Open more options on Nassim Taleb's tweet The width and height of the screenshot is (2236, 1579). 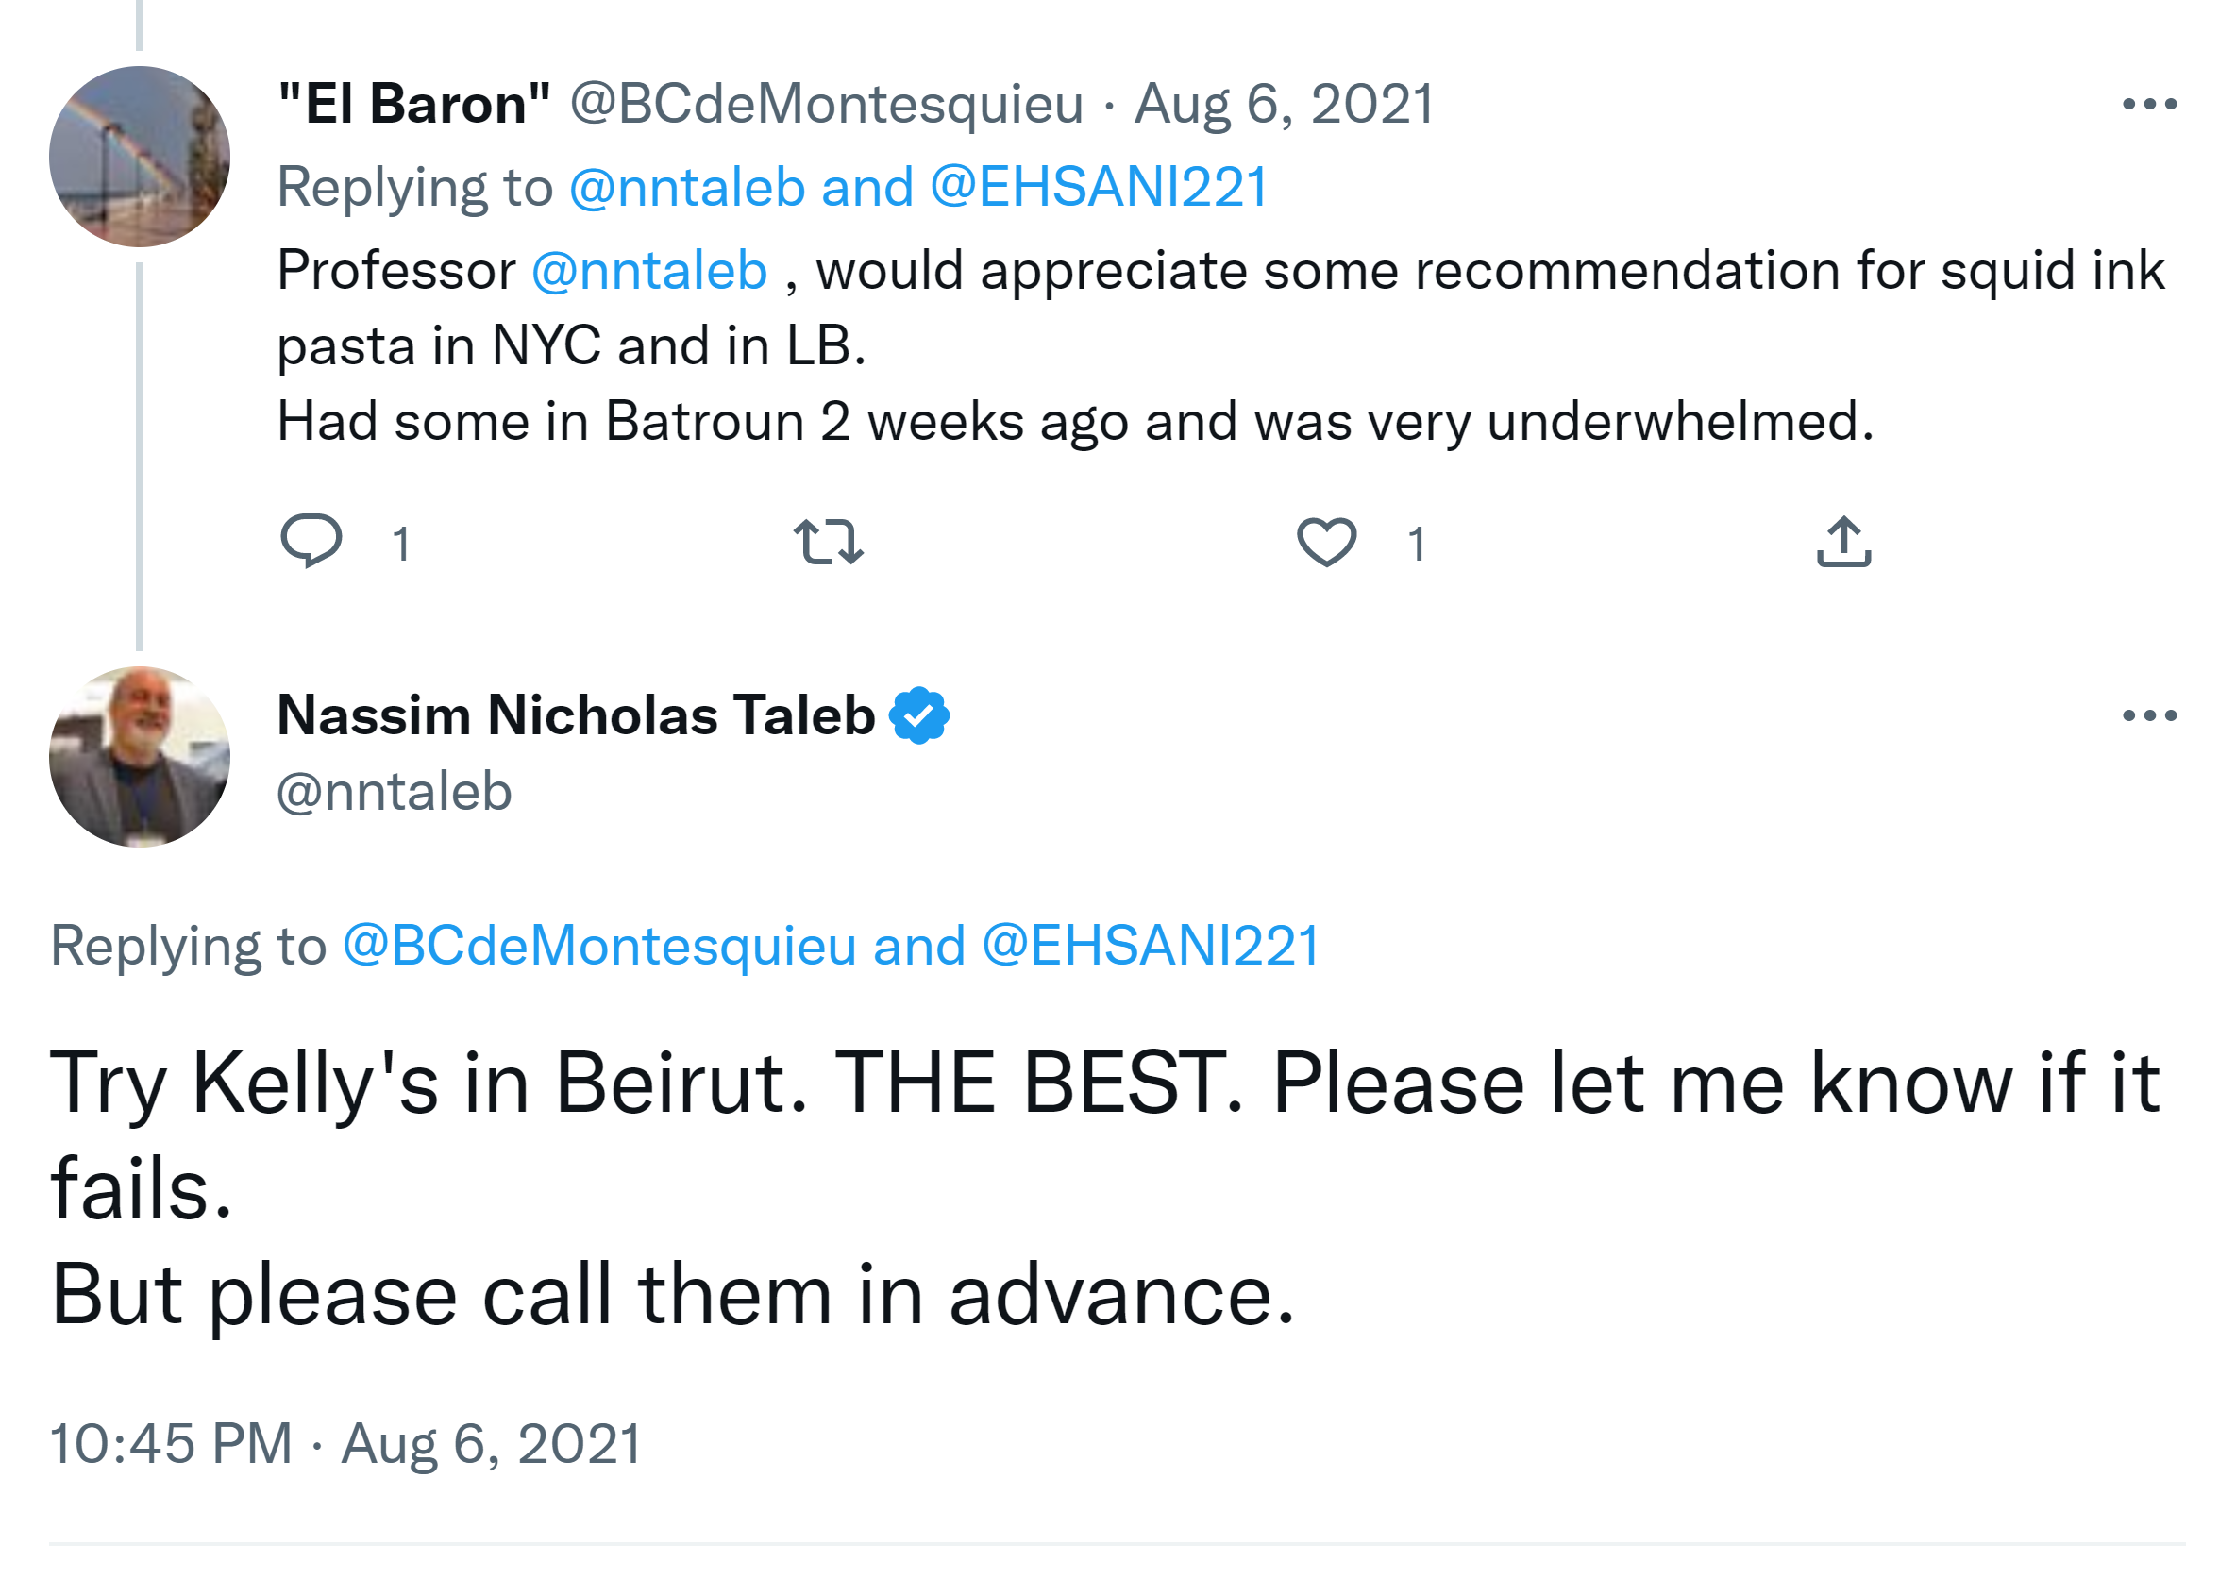point(2149,716)
